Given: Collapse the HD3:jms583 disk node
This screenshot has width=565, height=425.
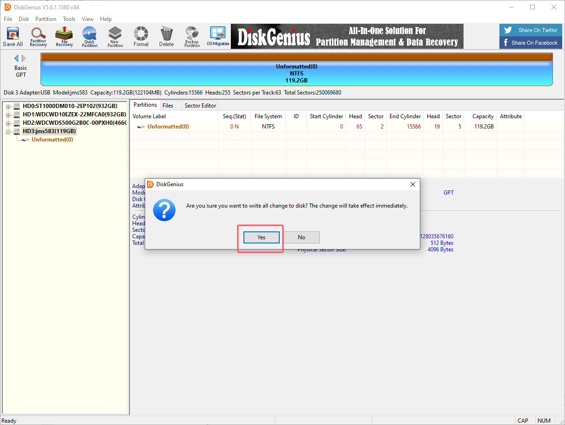Looking at the screenshot, I should point(8,132).
